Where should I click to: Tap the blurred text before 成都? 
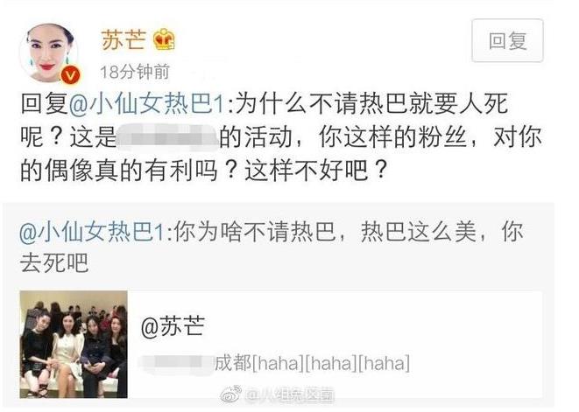tap(177, 363)
